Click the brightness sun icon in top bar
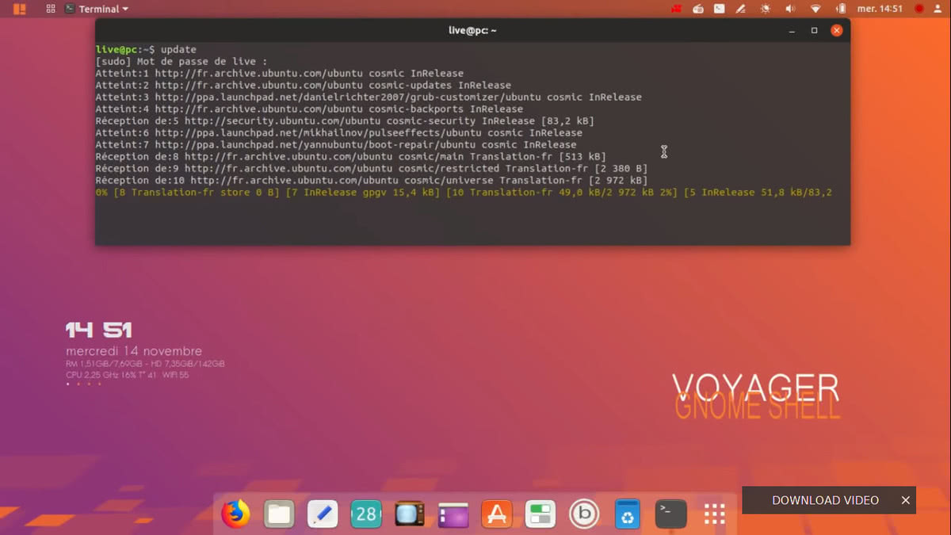The width and height of the screenshot is (951, 535). (765, 9)
